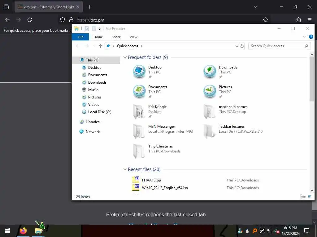The height and width of the screenshot is (237, 317).
Task: Open the File ribbon tab
Action: [x=80, y=37]
